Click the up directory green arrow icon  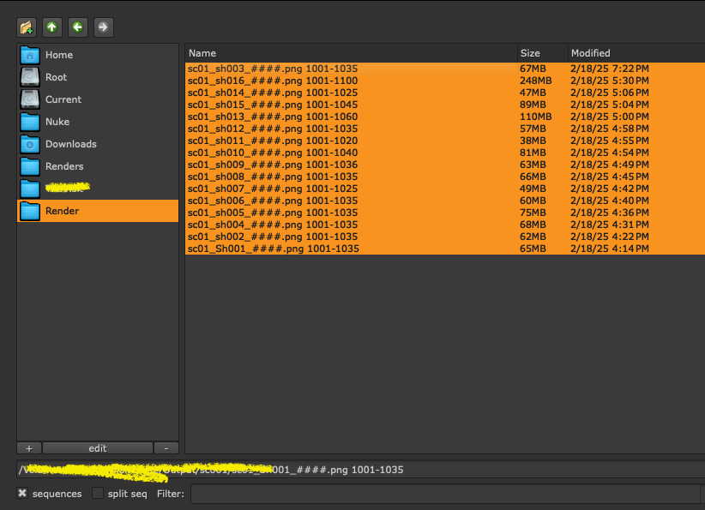coord(51,27)
